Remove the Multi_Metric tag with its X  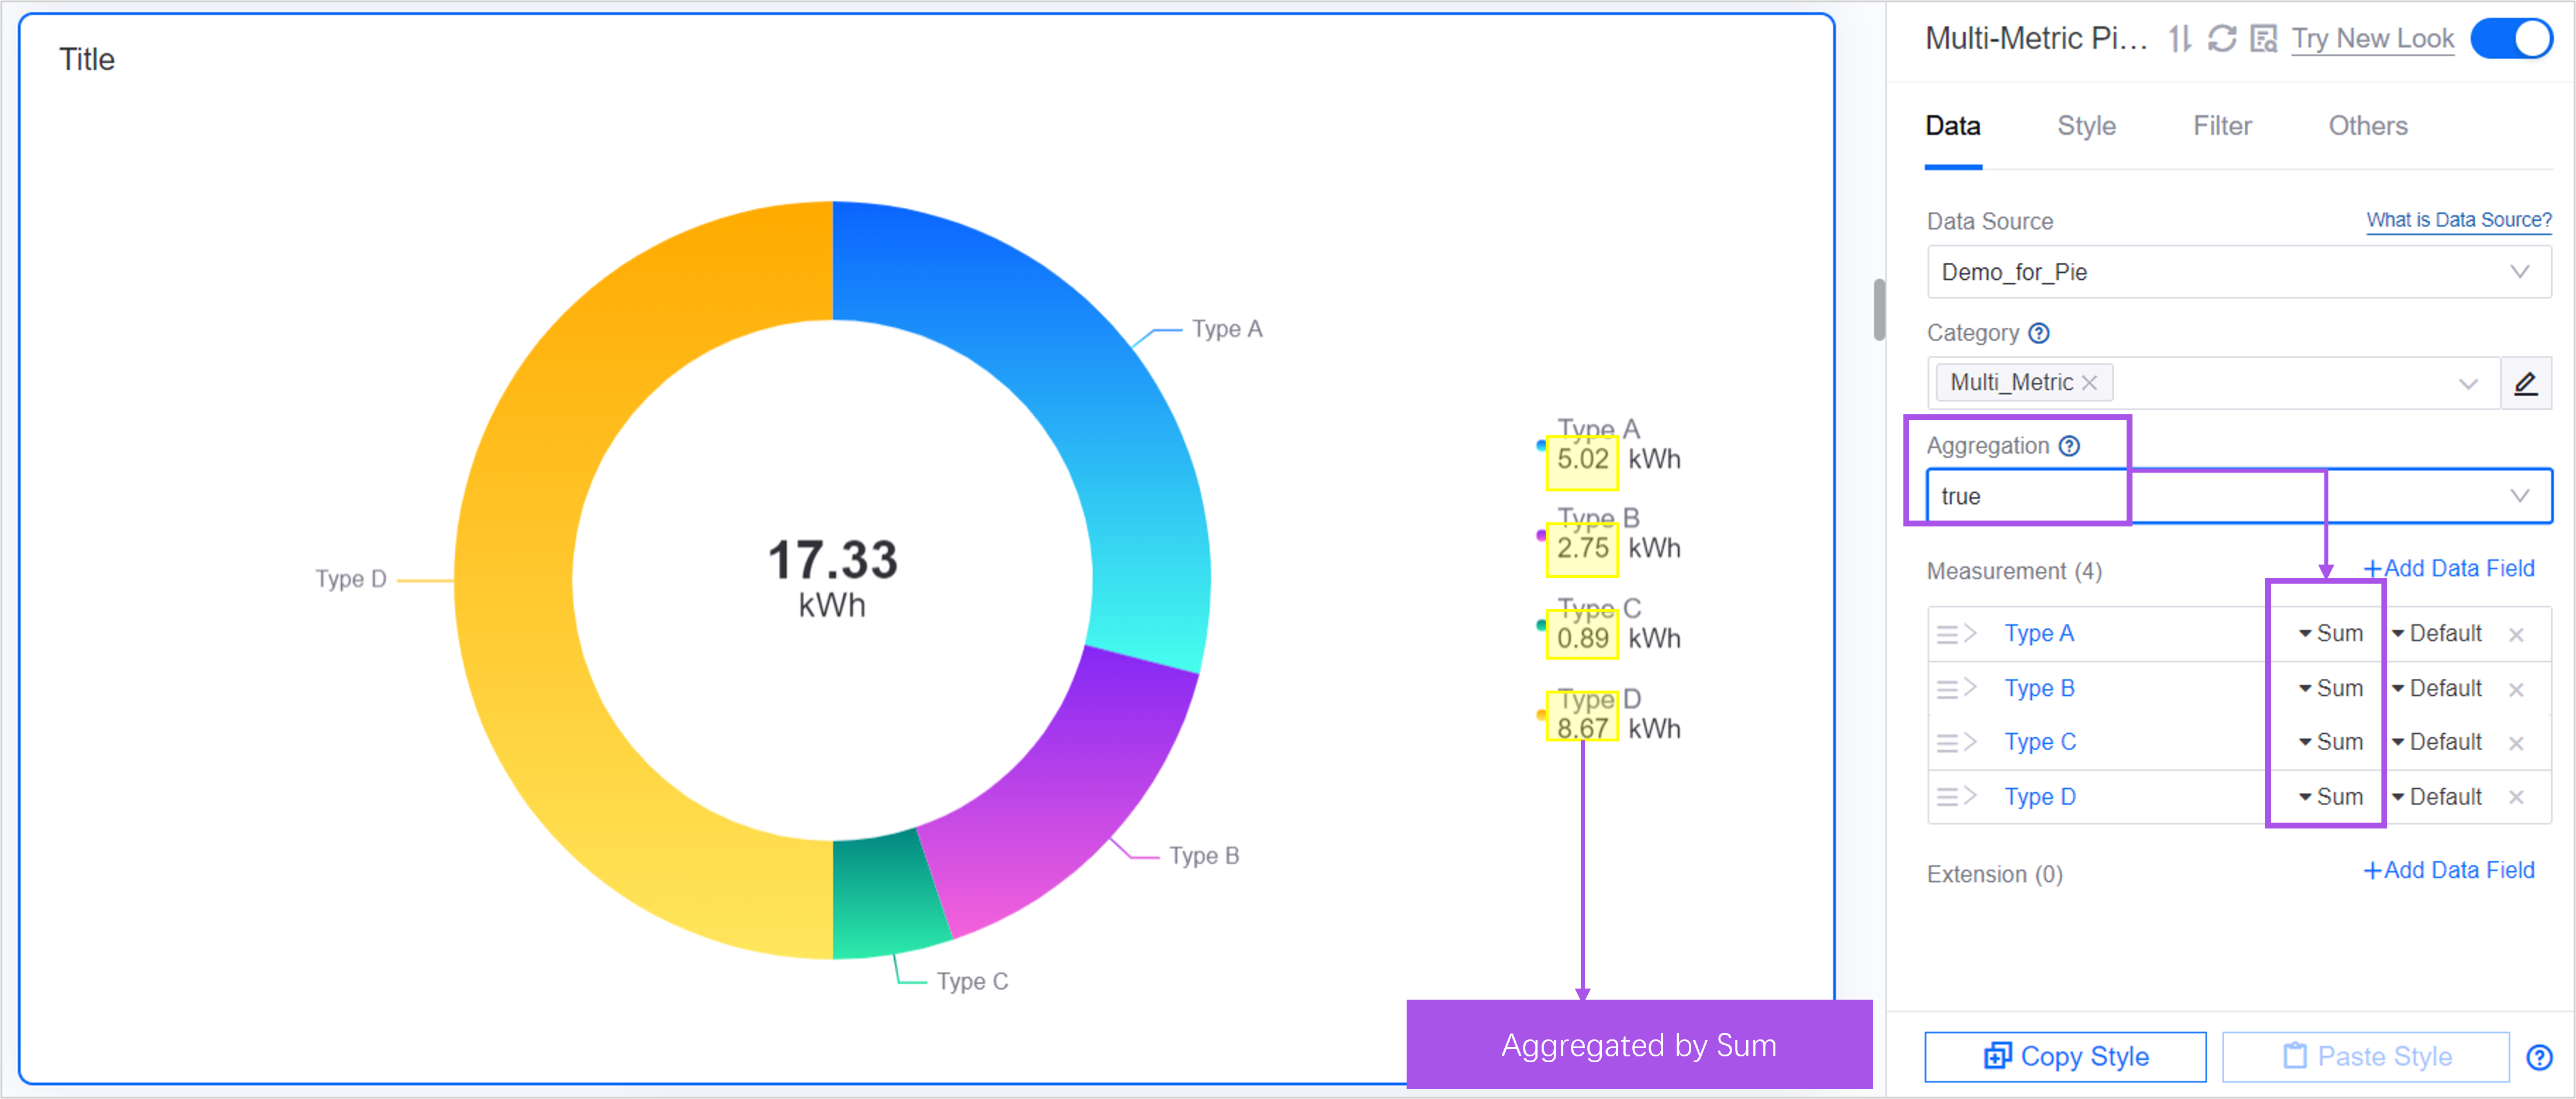[x=2089, y=383]
